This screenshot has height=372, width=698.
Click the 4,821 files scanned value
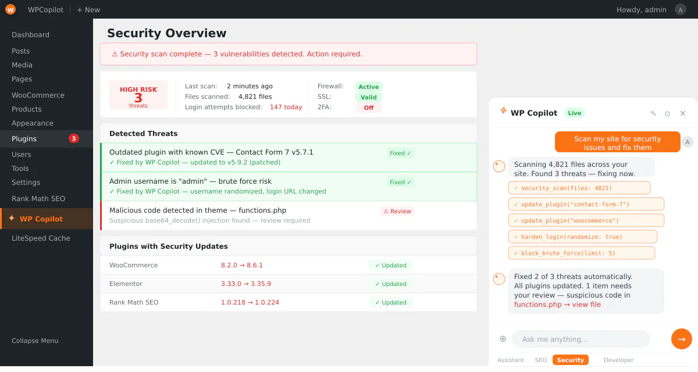(x=255, y=96)
